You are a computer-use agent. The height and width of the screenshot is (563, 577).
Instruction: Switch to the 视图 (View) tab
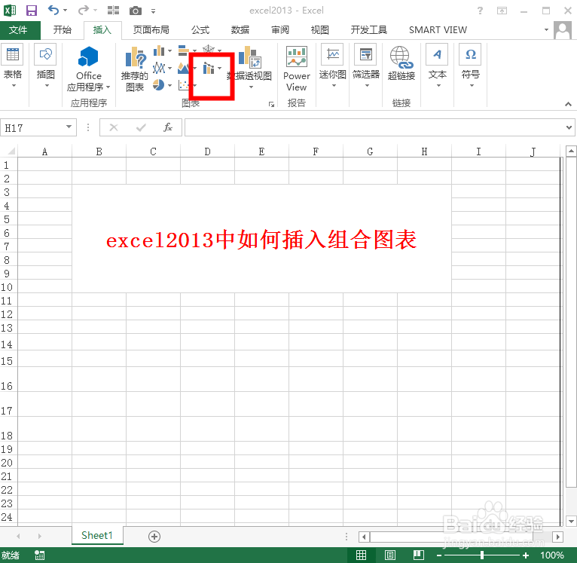[x=320, y=30]
